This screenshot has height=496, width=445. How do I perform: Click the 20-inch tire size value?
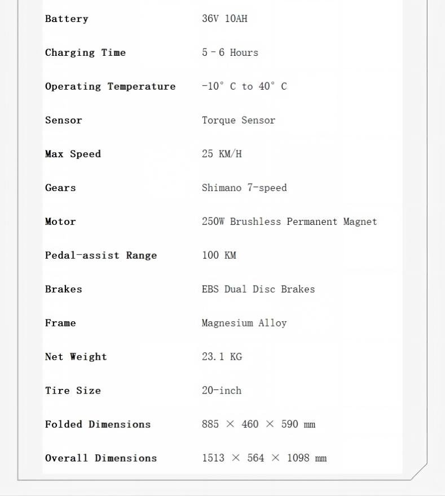click(x=222, y=391)
